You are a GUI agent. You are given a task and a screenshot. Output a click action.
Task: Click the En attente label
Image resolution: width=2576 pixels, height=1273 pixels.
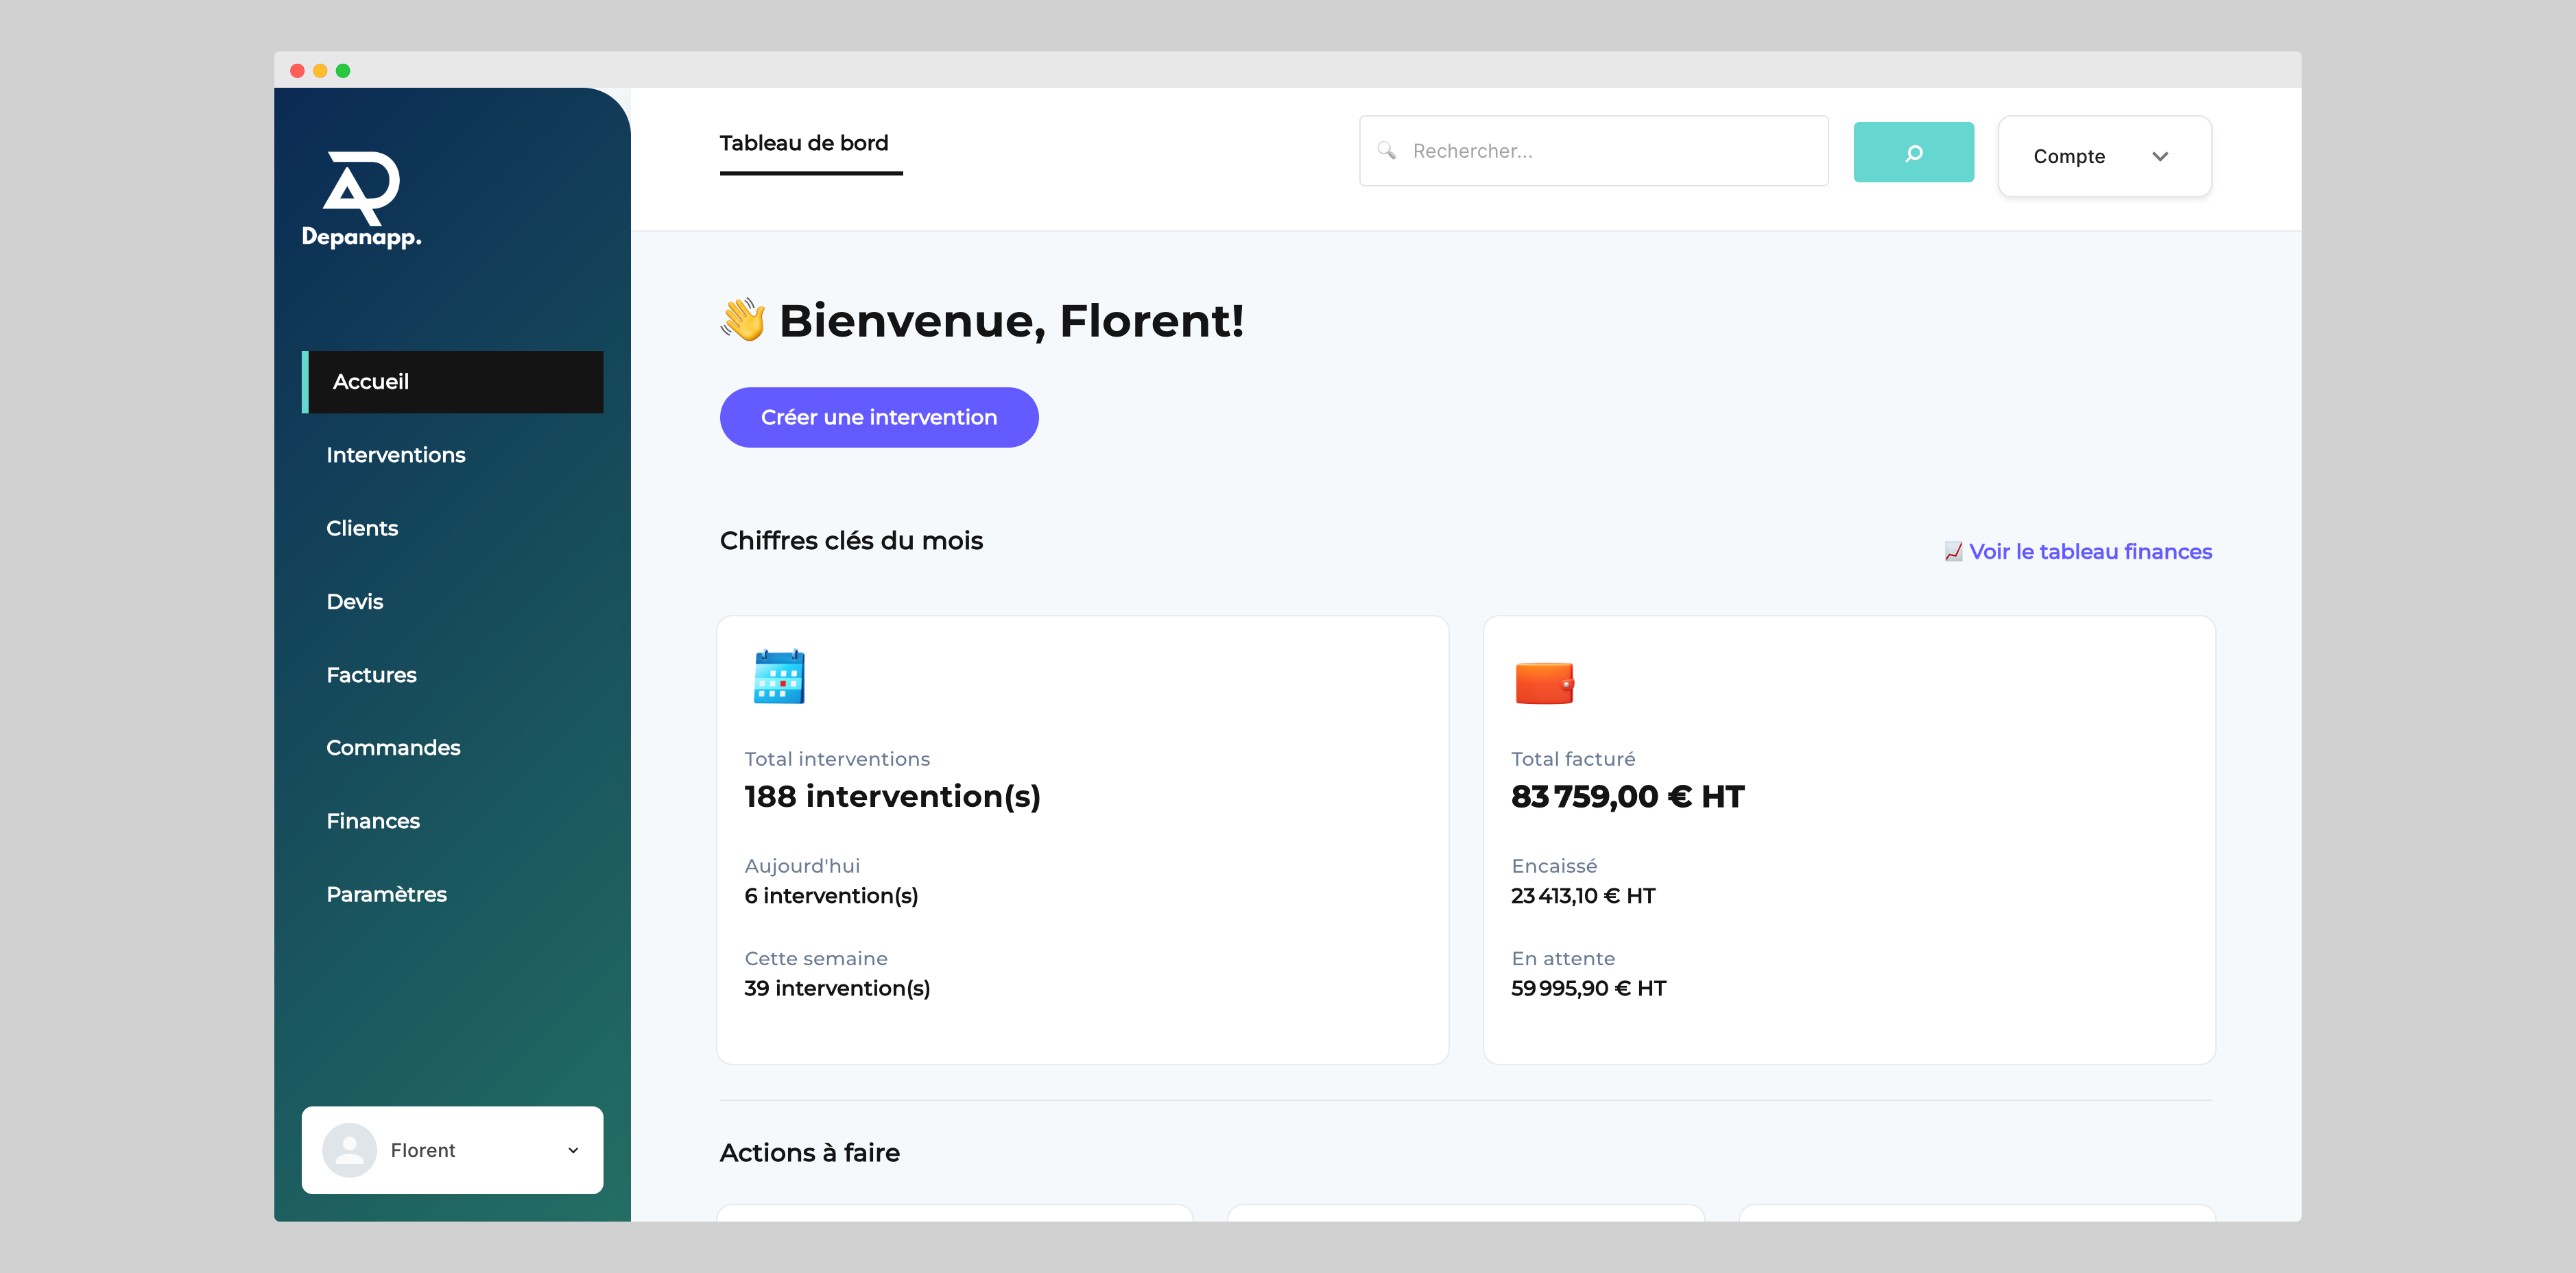click(1563, 958)
